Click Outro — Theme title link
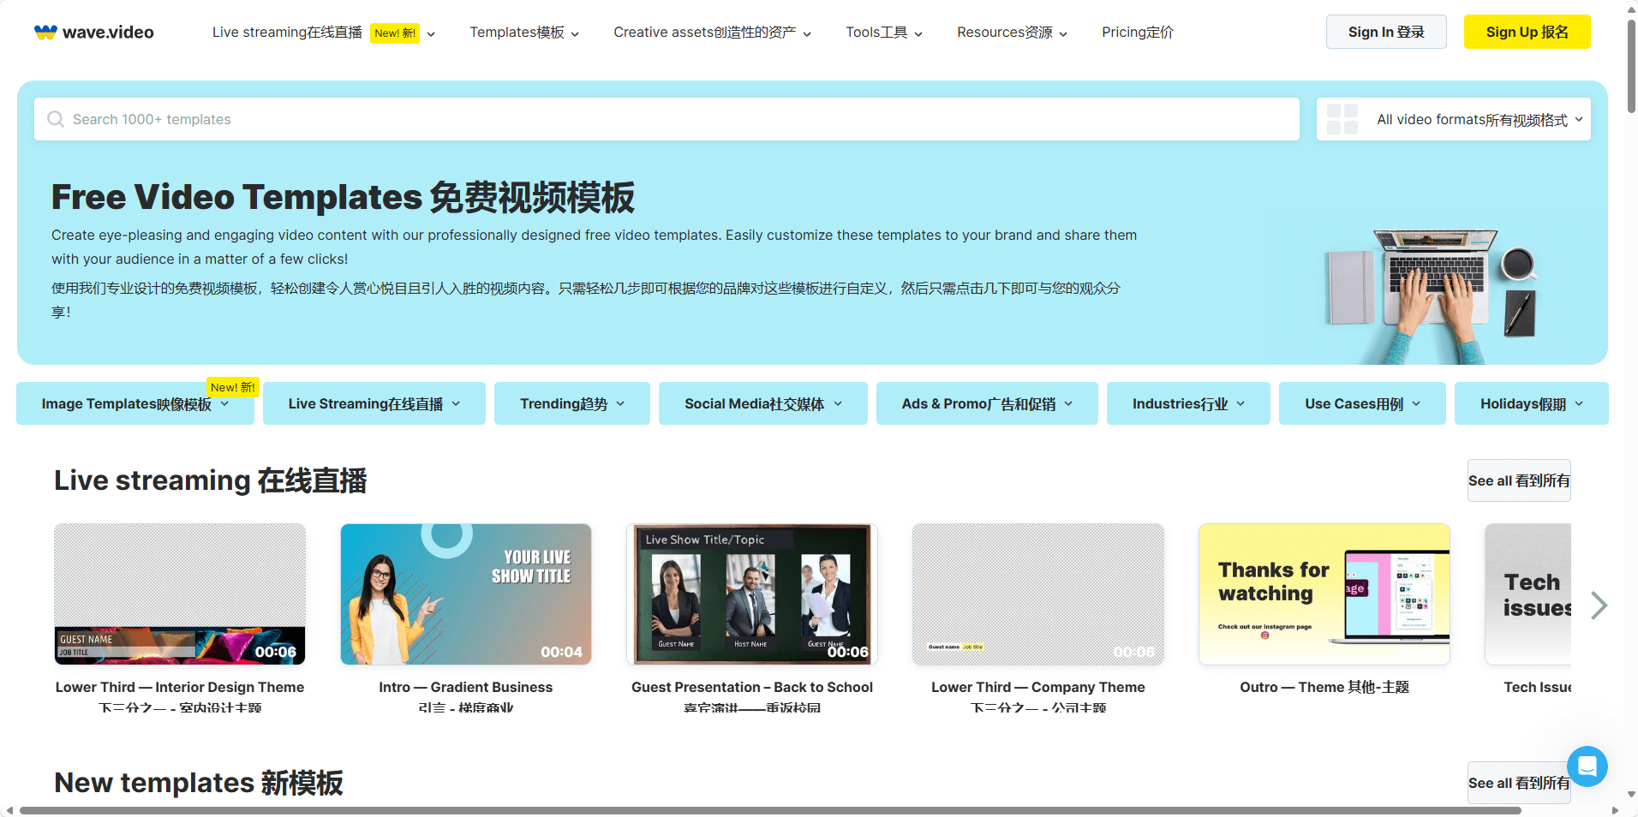The height and width of the screenshot is (817, 1638). [1324, 687]
